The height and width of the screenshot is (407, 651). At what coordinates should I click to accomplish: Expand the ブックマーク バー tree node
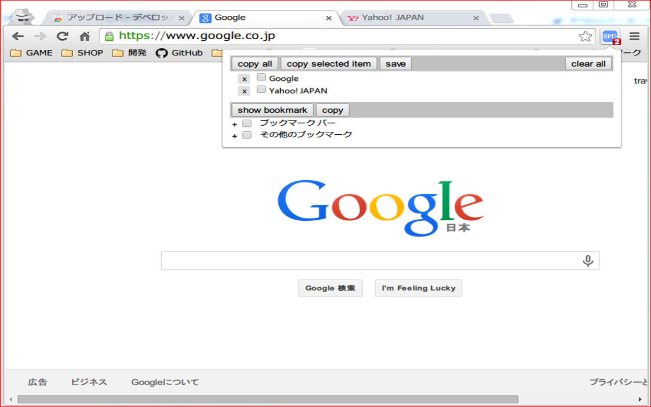click(x=234, y=124)
